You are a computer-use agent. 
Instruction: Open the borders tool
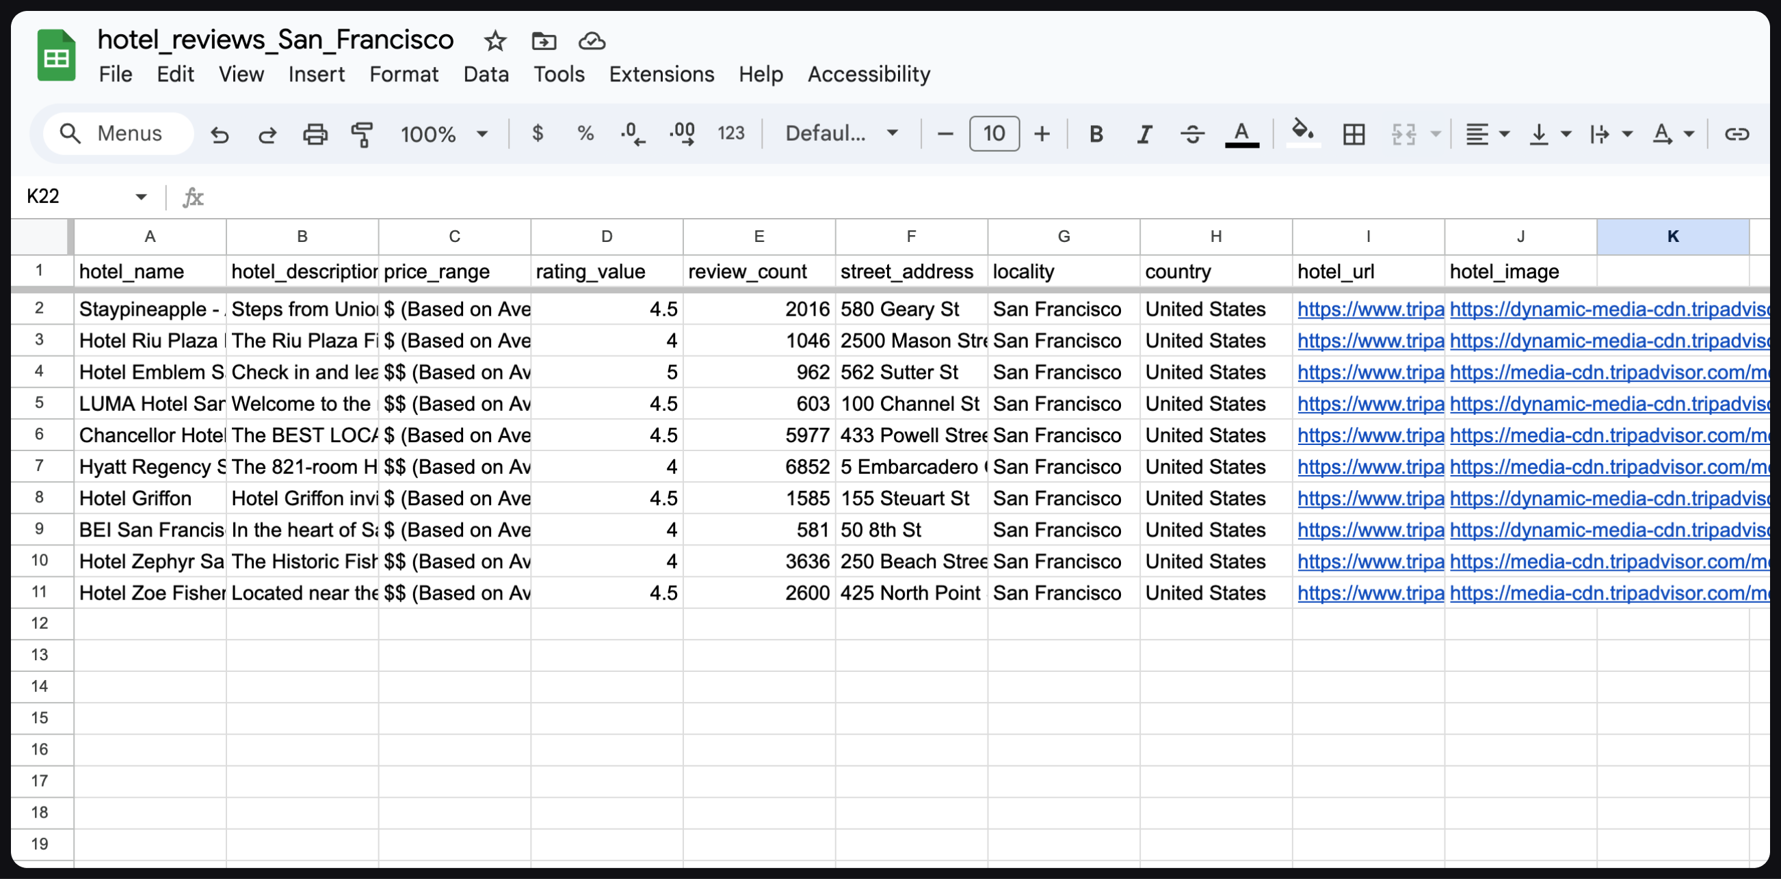pyautogui.click(x=1353, y=134)
